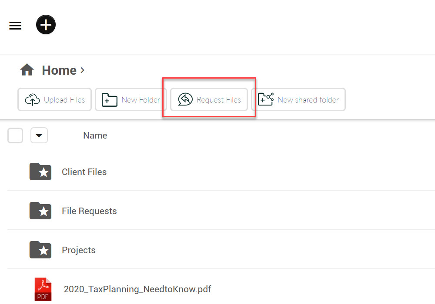Click the cloud upload icon
Viewport: 435px width, 304px height.
tap(33, 100)
